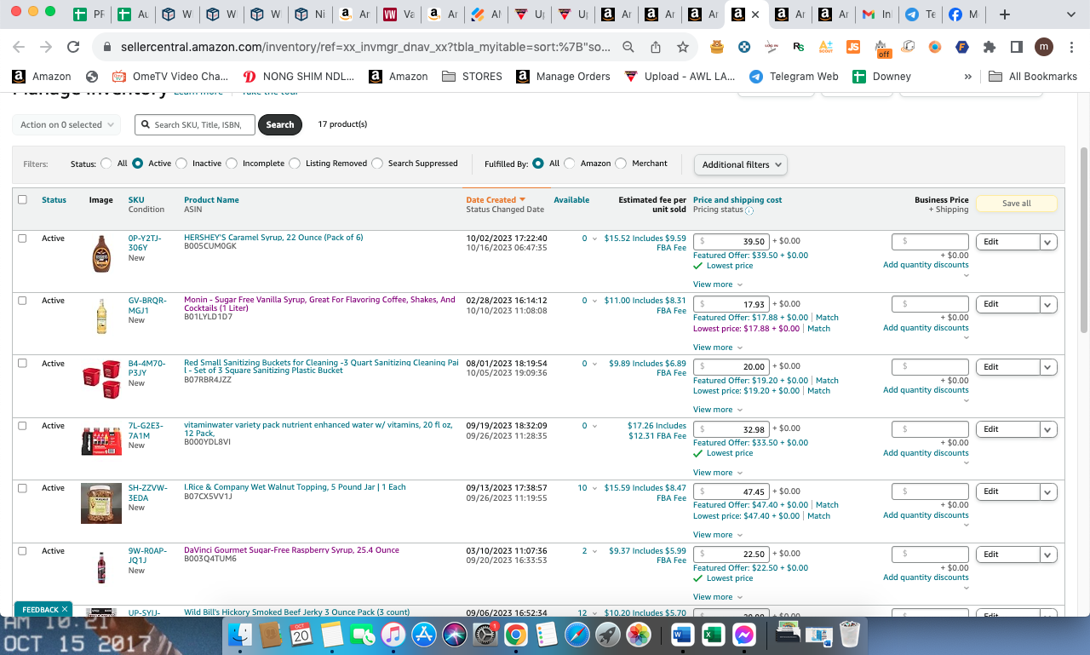
Task: Click the zoom magnifier icon in the address bar
Action: tap(628, 47)
